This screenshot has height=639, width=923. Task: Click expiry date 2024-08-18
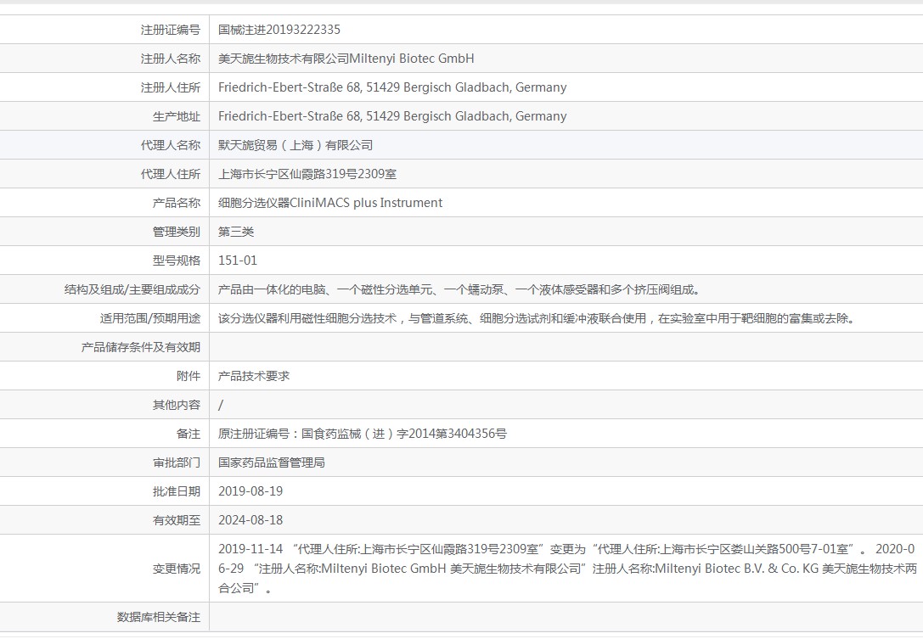pos(250,519)
